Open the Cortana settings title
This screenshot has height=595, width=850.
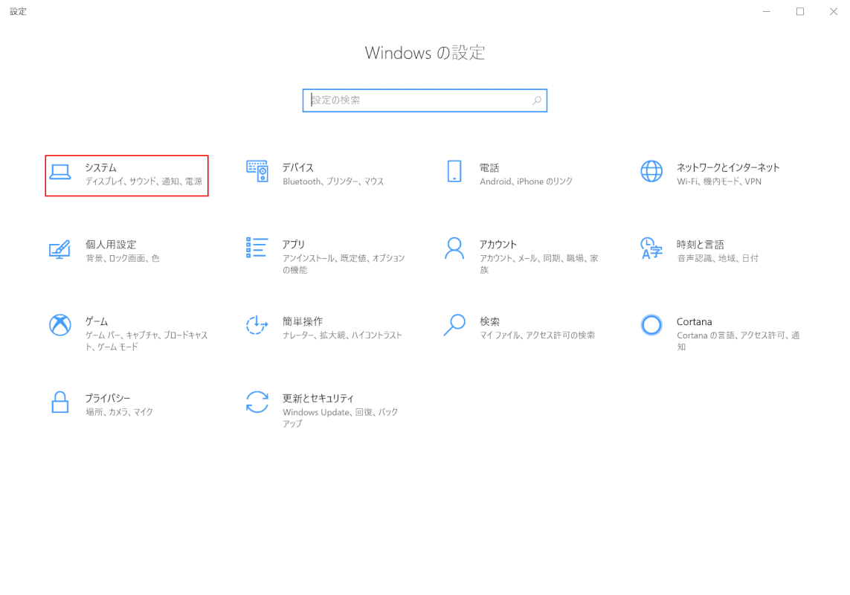point(694,321)
